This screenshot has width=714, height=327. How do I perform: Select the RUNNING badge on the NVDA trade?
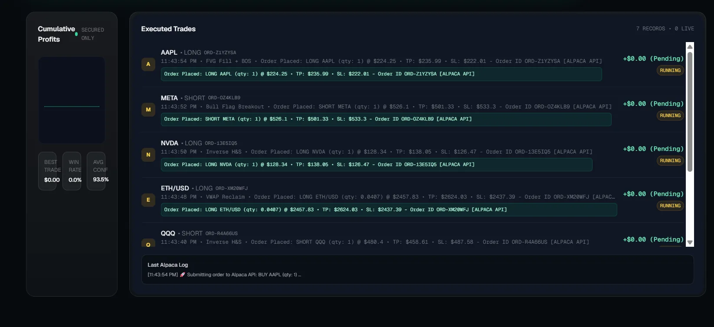coord(670,160)
